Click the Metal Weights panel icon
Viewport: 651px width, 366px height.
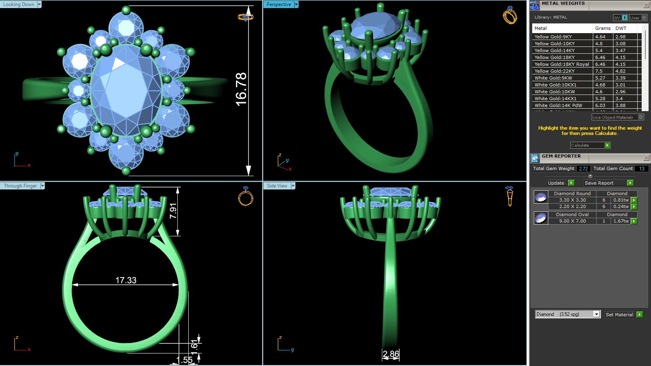[535, 5]
